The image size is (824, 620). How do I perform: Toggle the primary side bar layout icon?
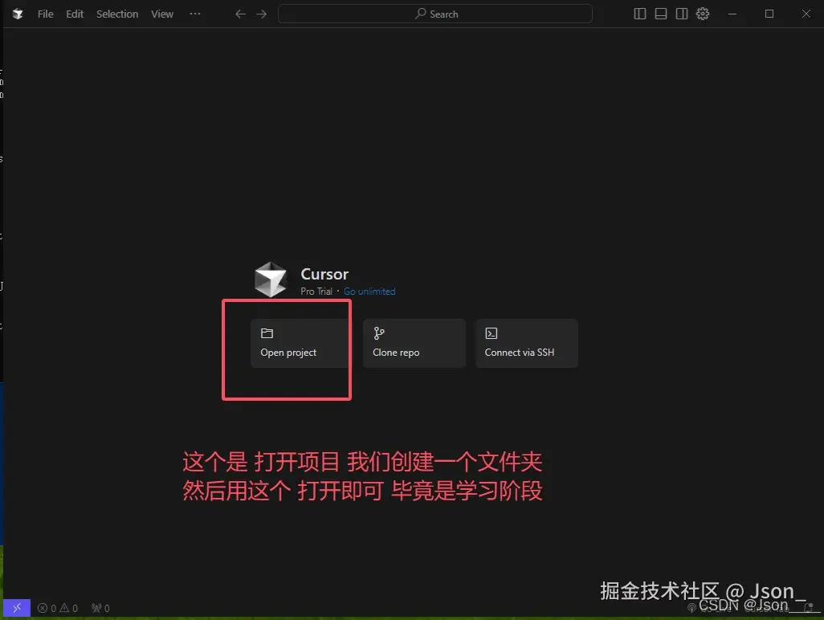[x=639, y=14]
